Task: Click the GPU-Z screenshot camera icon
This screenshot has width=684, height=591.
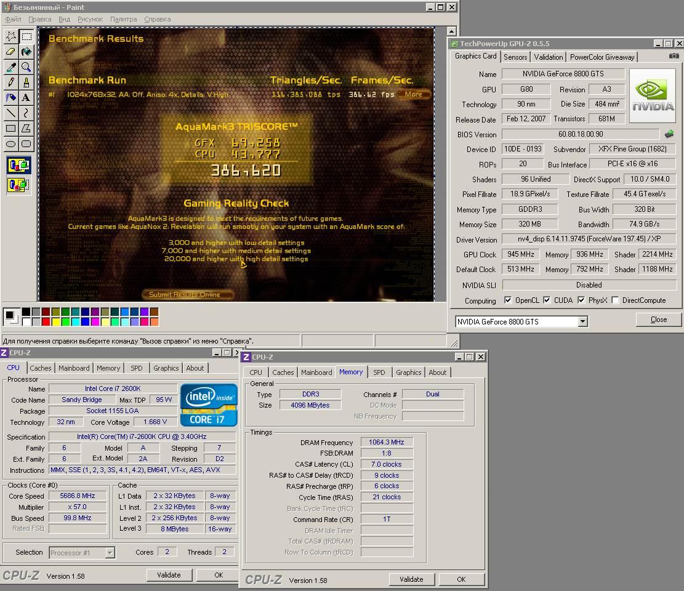Action: pyautogui.click(x=674, y=56)
